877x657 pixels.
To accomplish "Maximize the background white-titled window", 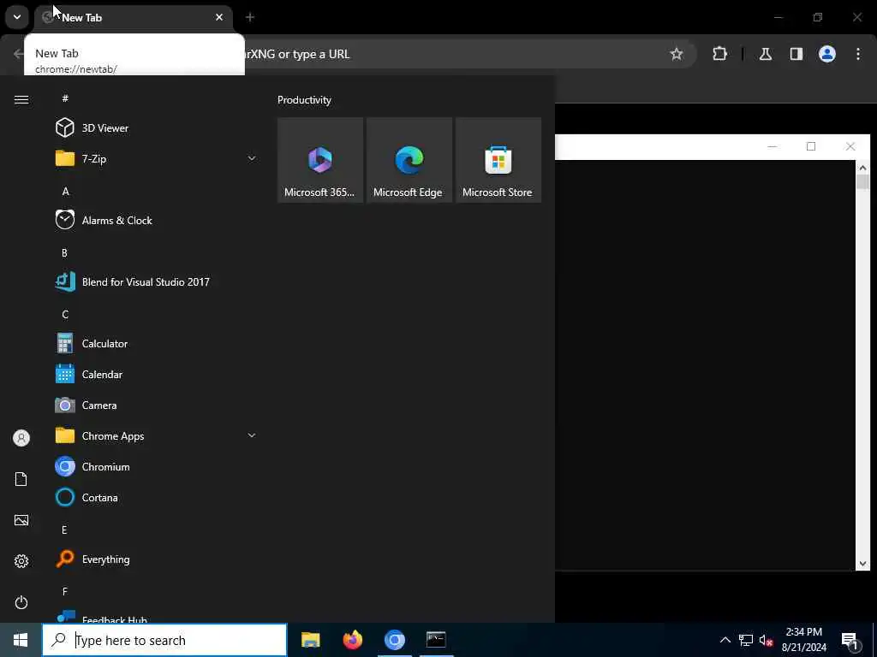I will (x=811, y=146).
